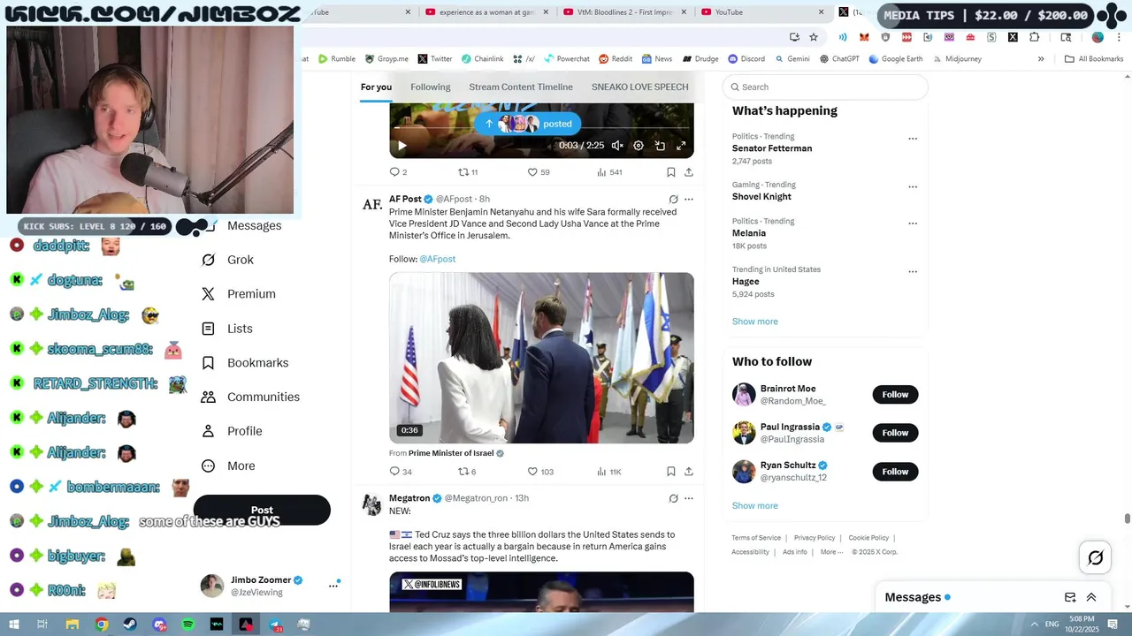This screenshot has width=1132, height=636.
Task: Reply to the video tweet with 2 replies
Action: 395,172
